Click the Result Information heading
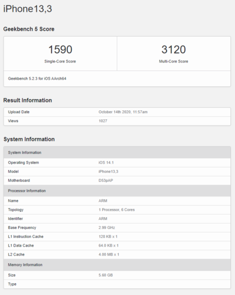235x295 pixels. point(28,100)
